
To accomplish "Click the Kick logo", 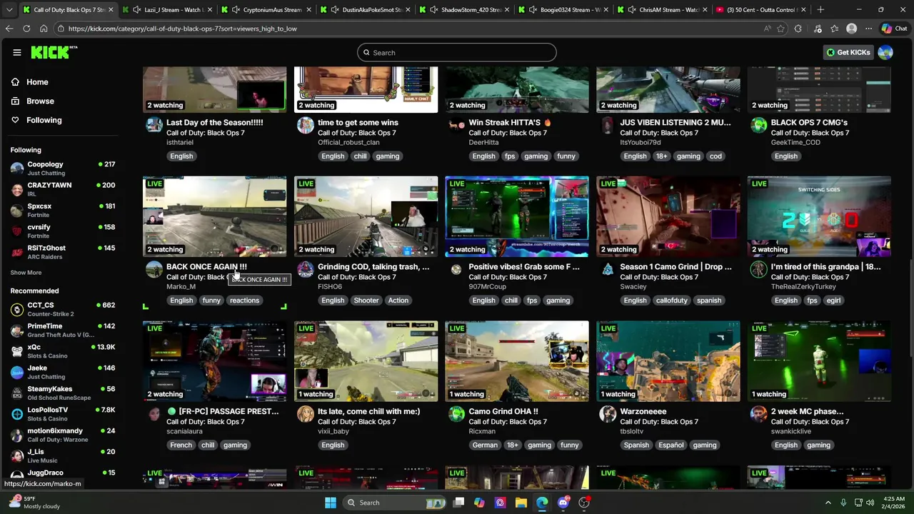I will click(54, 52).
